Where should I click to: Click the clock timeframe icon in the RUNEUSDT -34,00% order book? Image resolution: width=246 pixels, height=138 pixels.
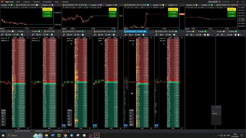136,35
